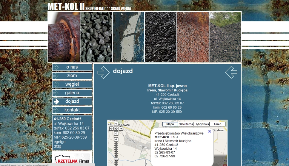Screen dimensions: 289x166
Task: Select the Teren map type
Action: pyautogui.click(x=217, y=124)
